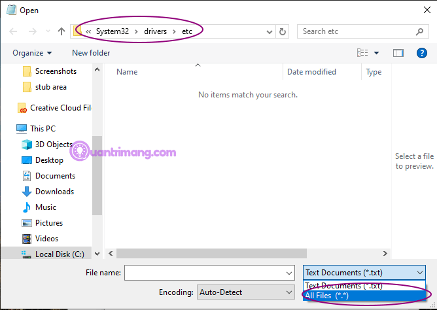Click horizontal scrollbar left arrow
The width and height of the screenshot is (437, 310).
111,254
